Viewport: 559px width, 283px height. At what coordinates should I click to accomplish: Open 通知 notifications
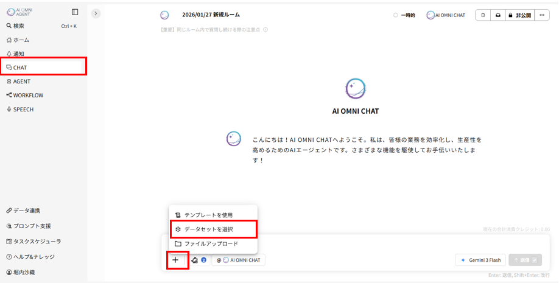(x=15, y=54)
